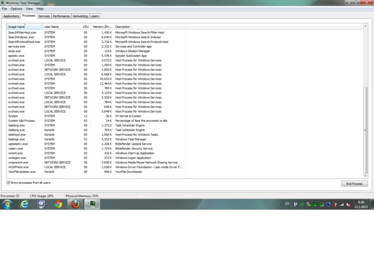Switch to the Applications tab
This screenshot has width=374, height=262.
pos(11,16)
